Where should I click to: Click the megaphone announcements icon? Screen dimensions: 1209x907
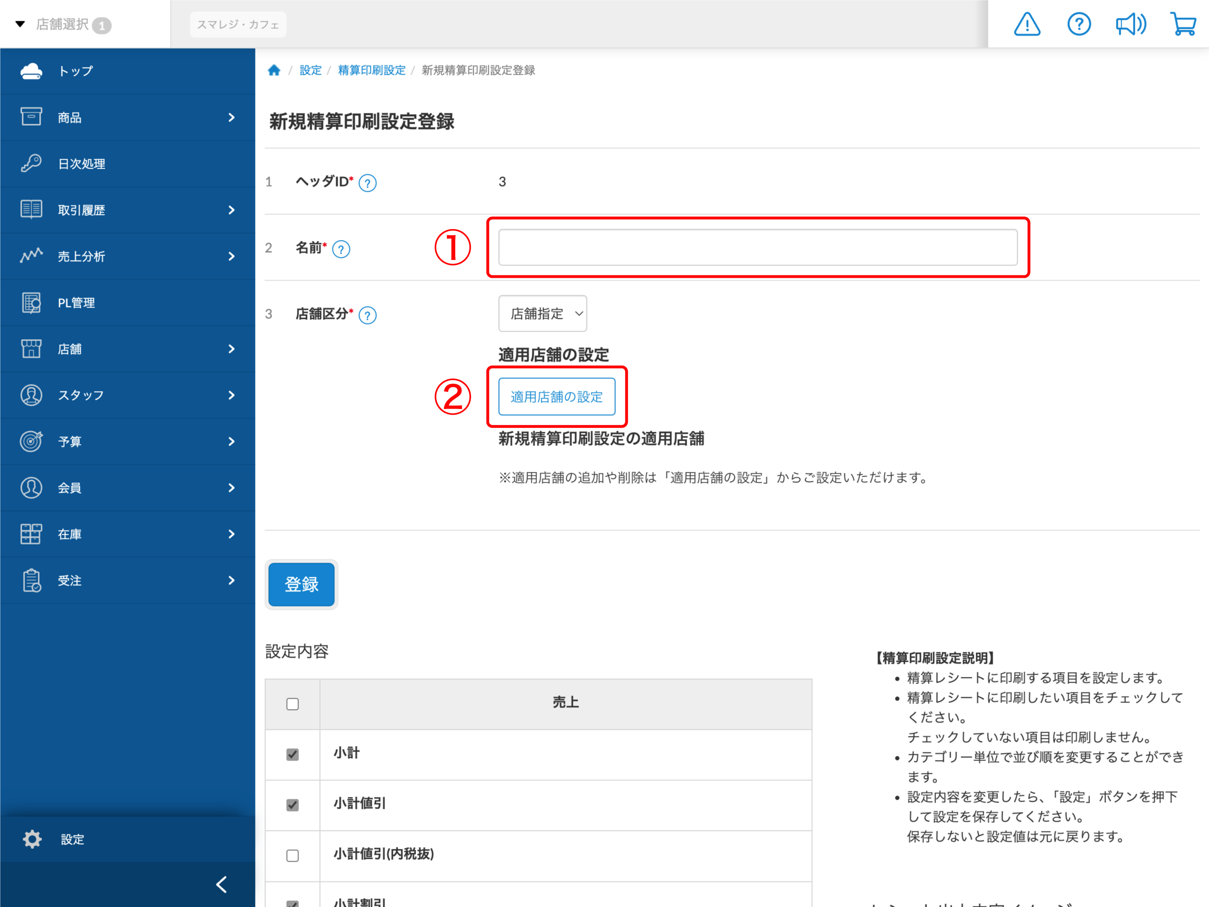(x=1131, y=25)
